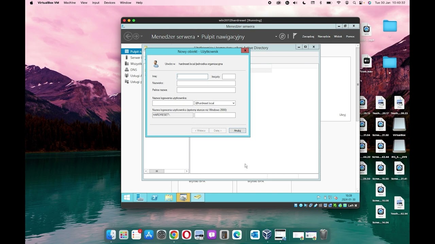
Task: Open the VirtualBox Devices menu
Action: tap(109, 3)
